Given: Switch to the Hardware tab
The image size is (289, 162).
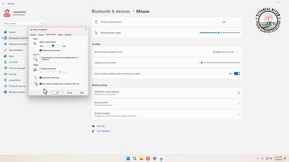Looking at the screenshot, I should (68, 35).
